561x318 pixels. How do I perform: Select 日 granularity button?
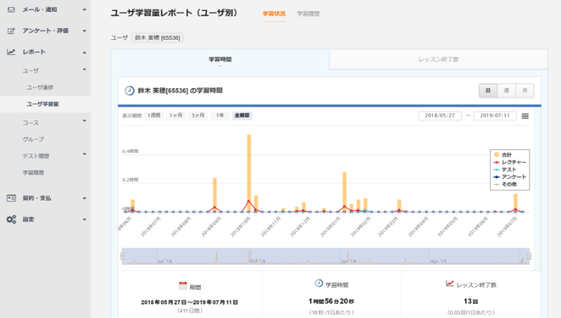(488, 90)
